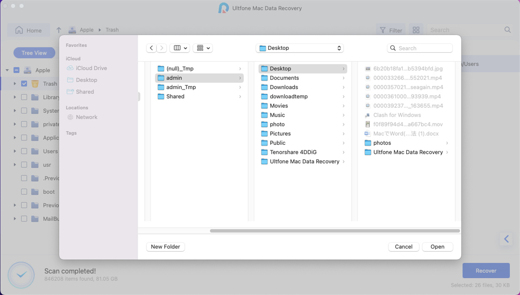Select the admin folder
This screenshot has width=520, height=295.
[x=199, y=78]
